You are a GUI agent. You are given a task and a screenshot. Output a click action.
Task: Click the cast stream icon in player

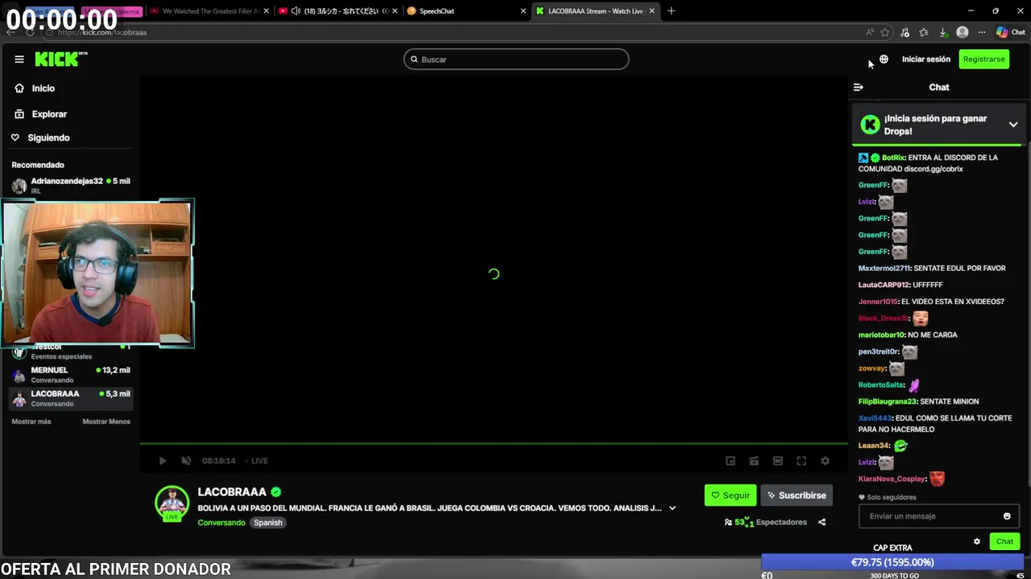[x=754, y=461]
